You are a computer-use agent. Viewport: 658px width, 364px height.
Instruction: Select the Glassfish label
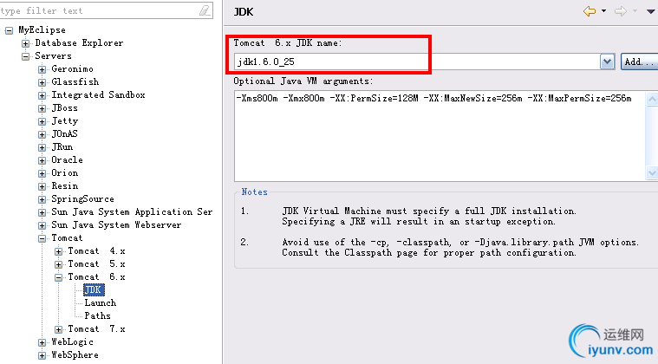point(75,81)
